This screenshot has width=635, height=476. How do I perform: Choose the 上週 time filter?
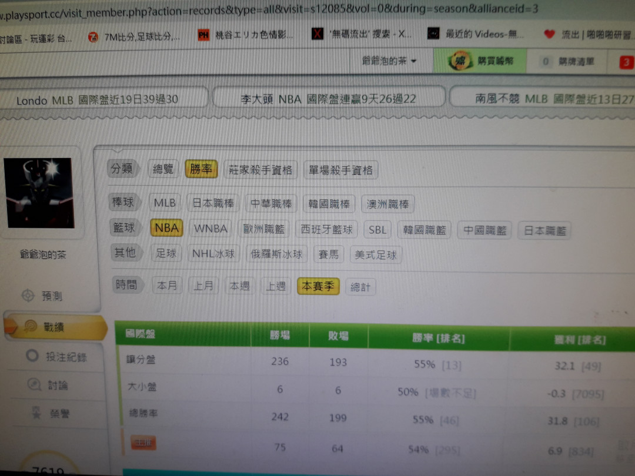[276, 286]
